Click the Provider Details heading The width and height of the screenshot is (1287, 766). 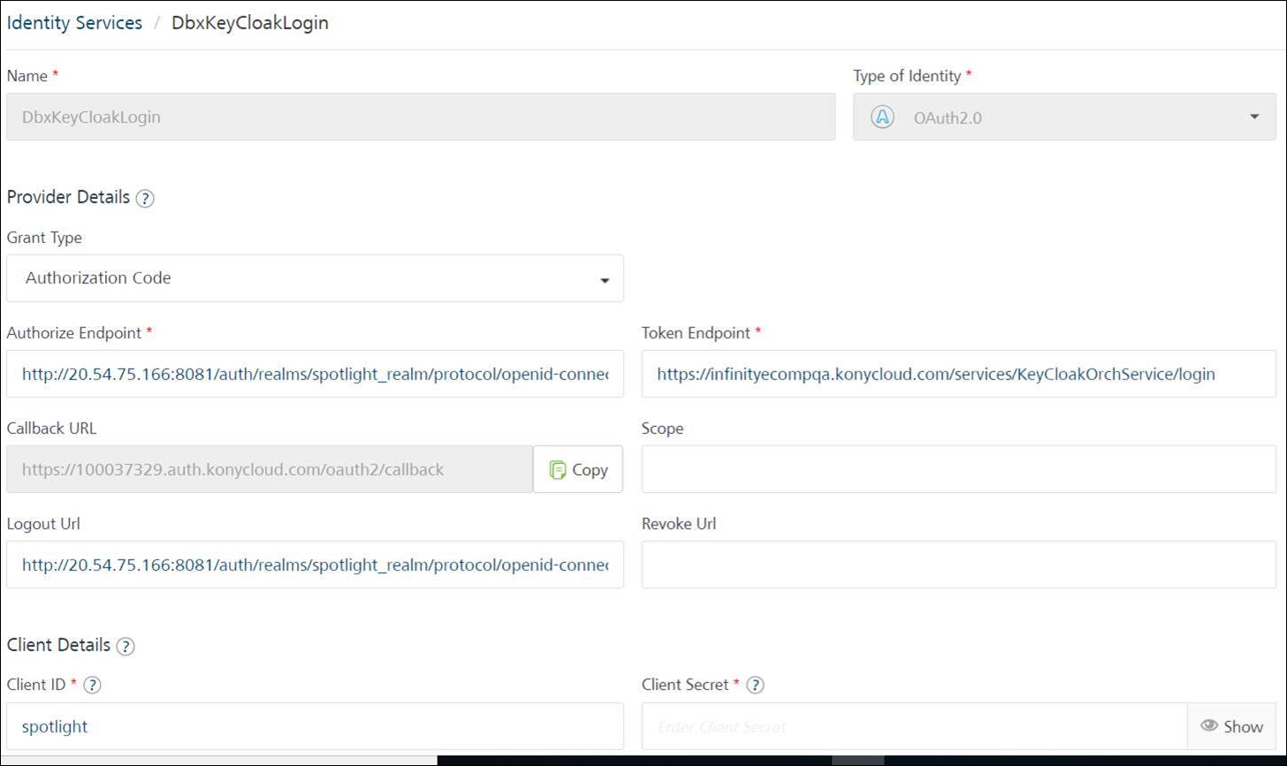(68, 197)
